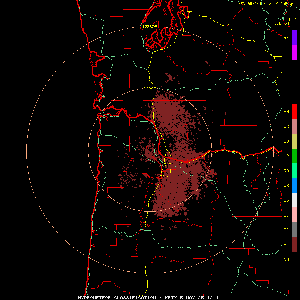The width and height of the screenshot is (300, 300).
Task: Click the HA legend label
Action: tap(286, 112)
